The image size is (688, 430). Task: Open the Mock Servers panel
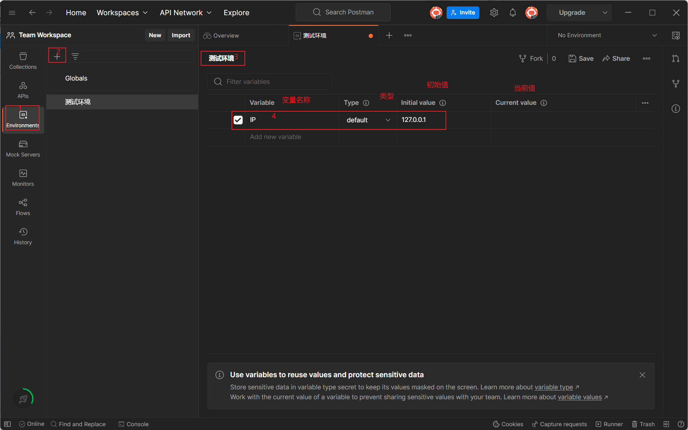23,149
